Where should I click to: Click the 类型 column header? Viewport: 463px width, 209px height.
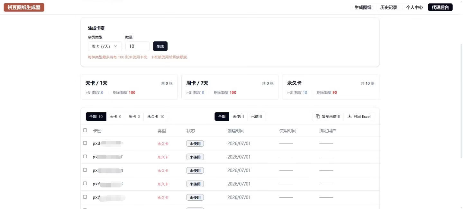click(162, 131)
